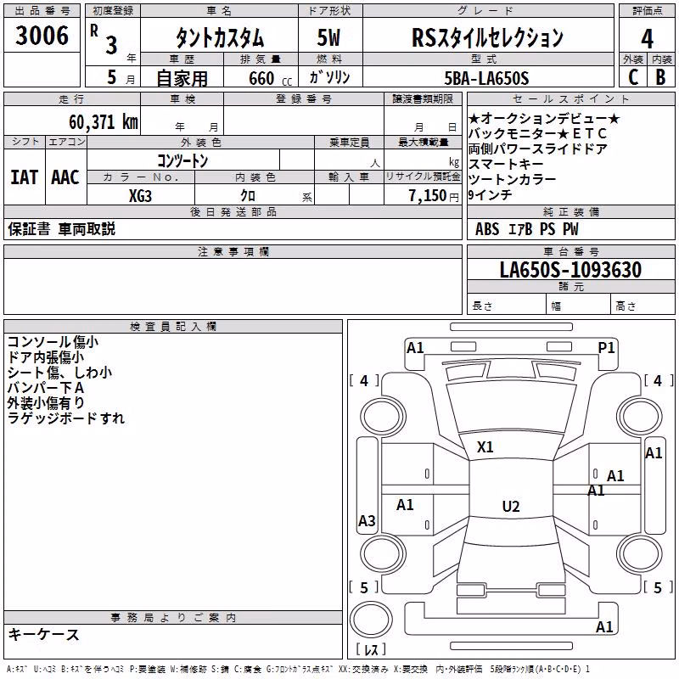Click the 高さ dimension cell
The width and height of the screenshot is (679, 679).
pyautogui.click(x=643, y=304)
